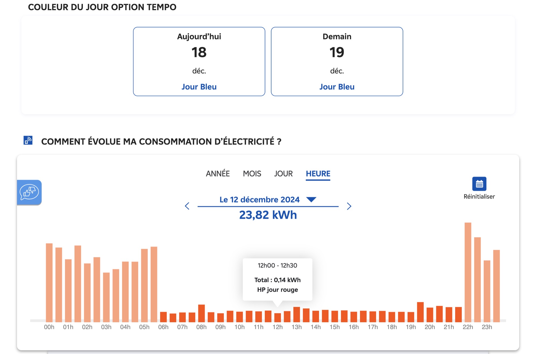Click the first bar at 00h
Image resolution: width=538 pixels, height=354 pixels.
(49, 283)
